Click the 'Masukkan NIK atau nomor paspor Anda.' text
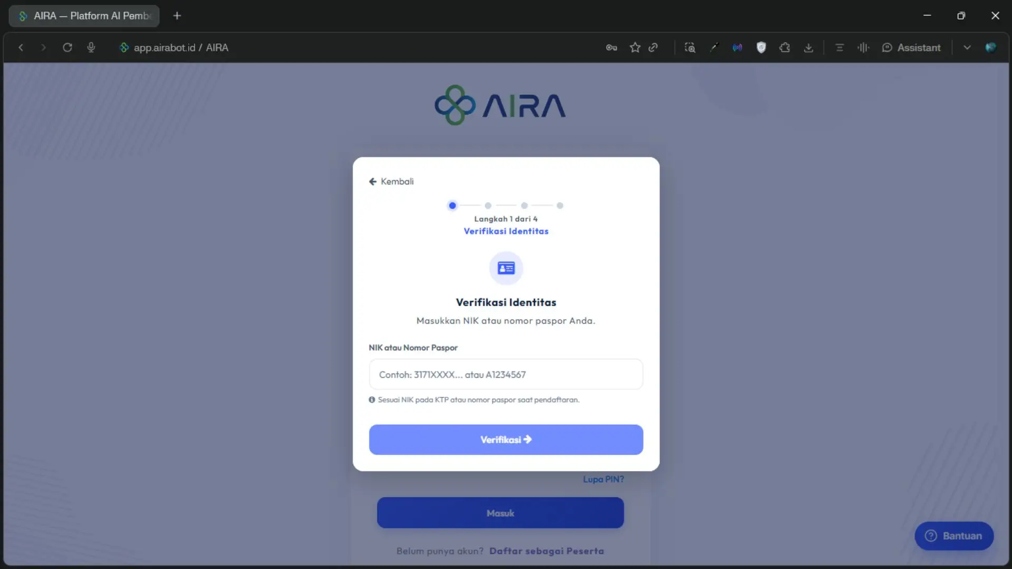Image resolution: width=1012 pixels, height=569 pixels. (x=506, y=320)
